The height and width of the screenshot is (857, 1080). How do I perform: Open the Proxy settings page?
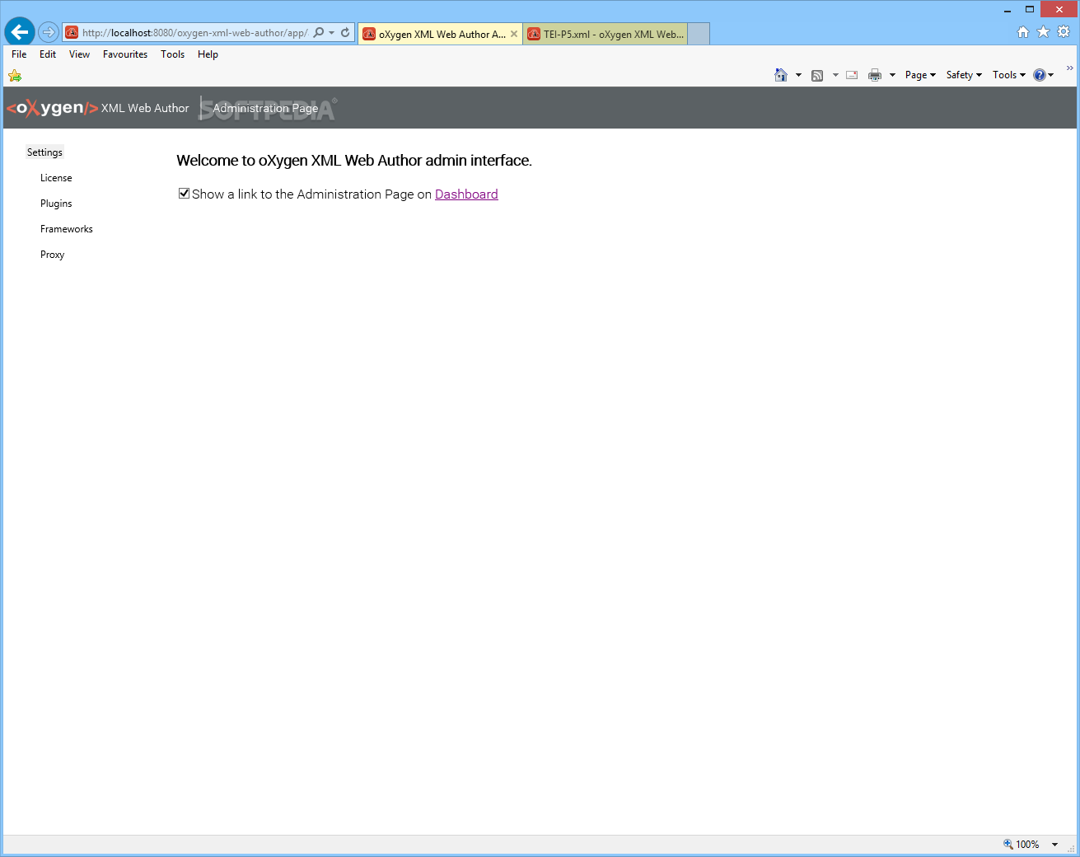[52, 255]
